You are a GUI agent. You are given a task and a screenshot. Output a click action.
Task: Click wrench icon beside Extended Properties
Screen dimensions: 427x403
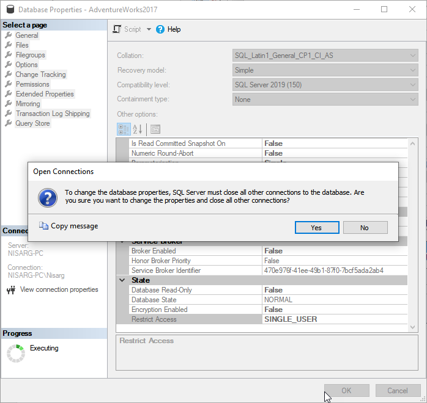pos(9,94)
